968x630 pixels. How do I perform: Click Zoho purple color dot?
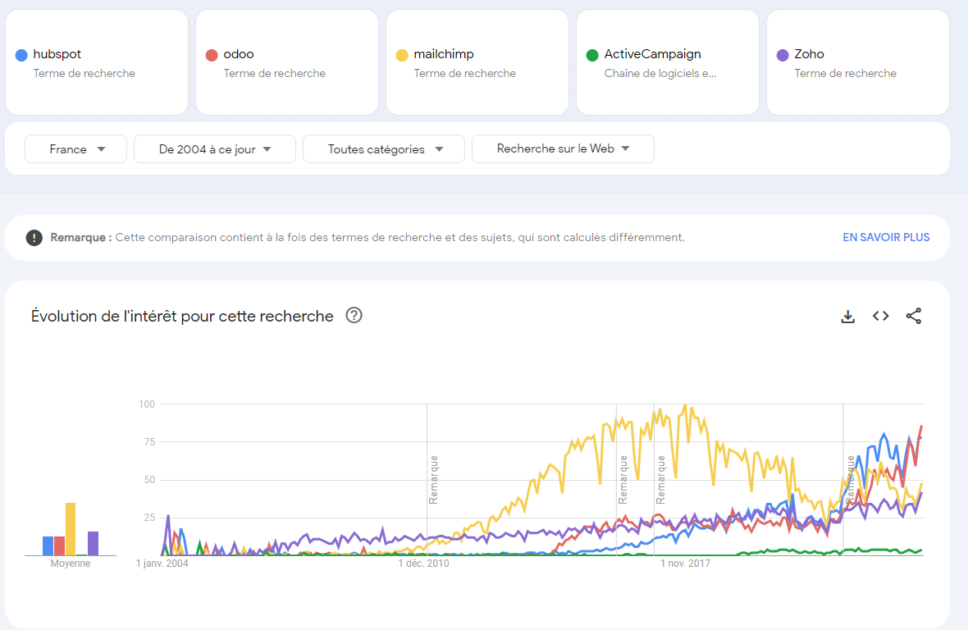coord(783,55)
